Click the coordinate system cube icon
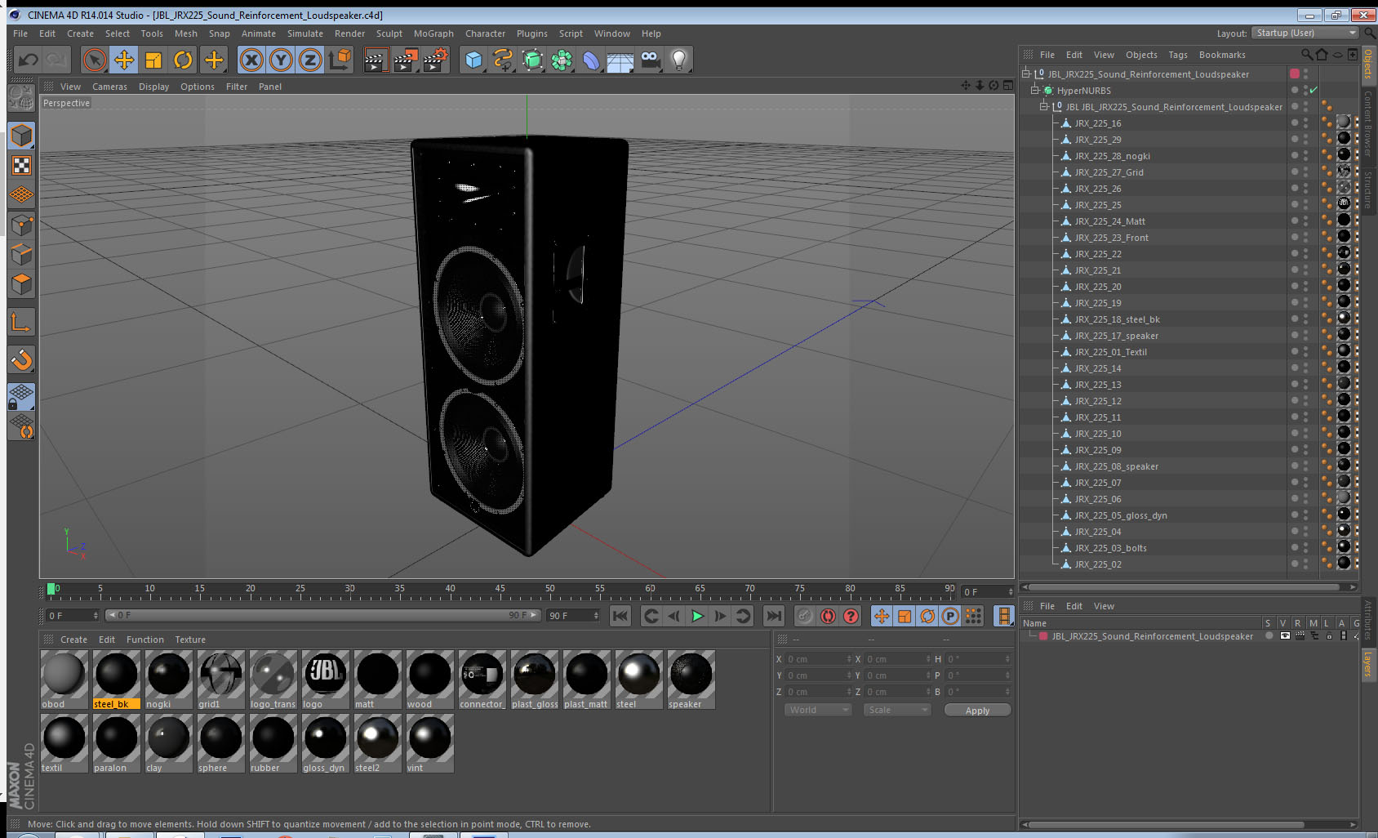 click(340, 60)
